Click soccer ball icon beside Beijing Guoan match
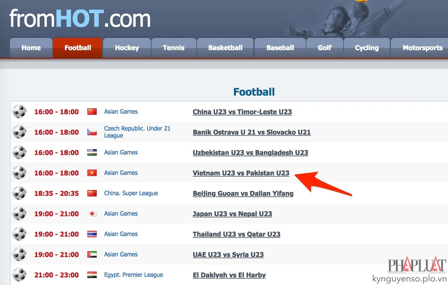The height and width of the screenshot is (285, 448). tap(19, 194)
